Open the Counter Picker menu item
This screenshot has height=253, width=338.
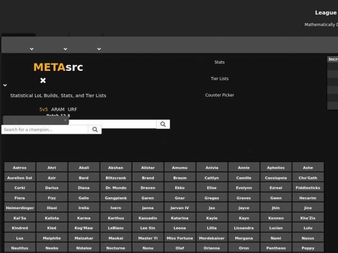click(x=220, y=95)
